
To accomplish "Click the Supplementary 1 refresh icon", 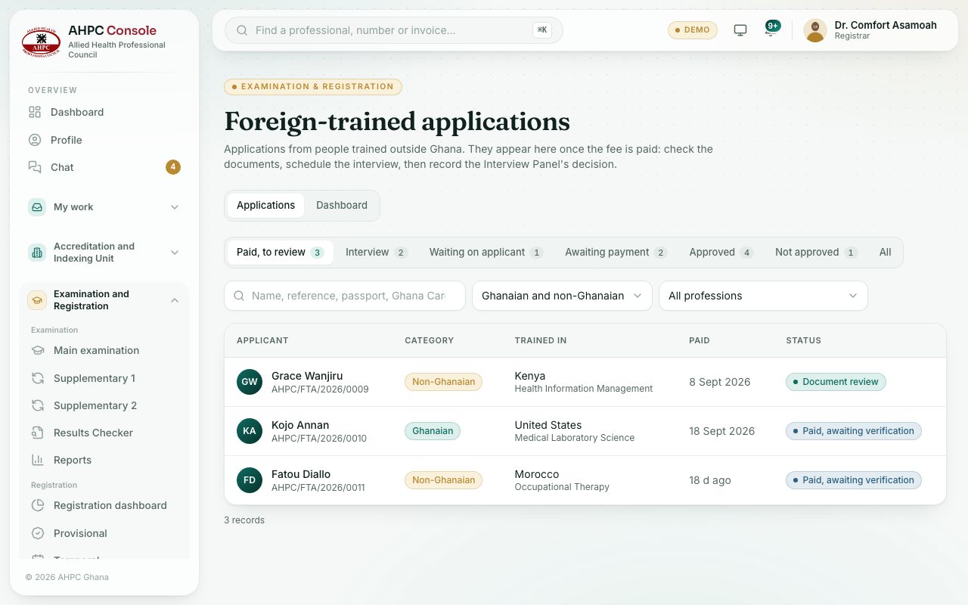I will pyautogui.click(x=38, y=378).
